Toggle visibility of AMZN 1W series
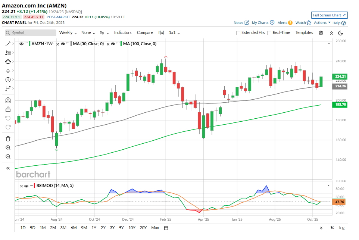359x240 pixels. click(22, 44)
